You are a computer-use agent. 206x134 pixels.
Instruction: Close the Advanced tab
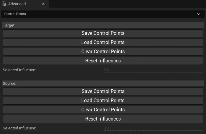click(x=43, y=4)
